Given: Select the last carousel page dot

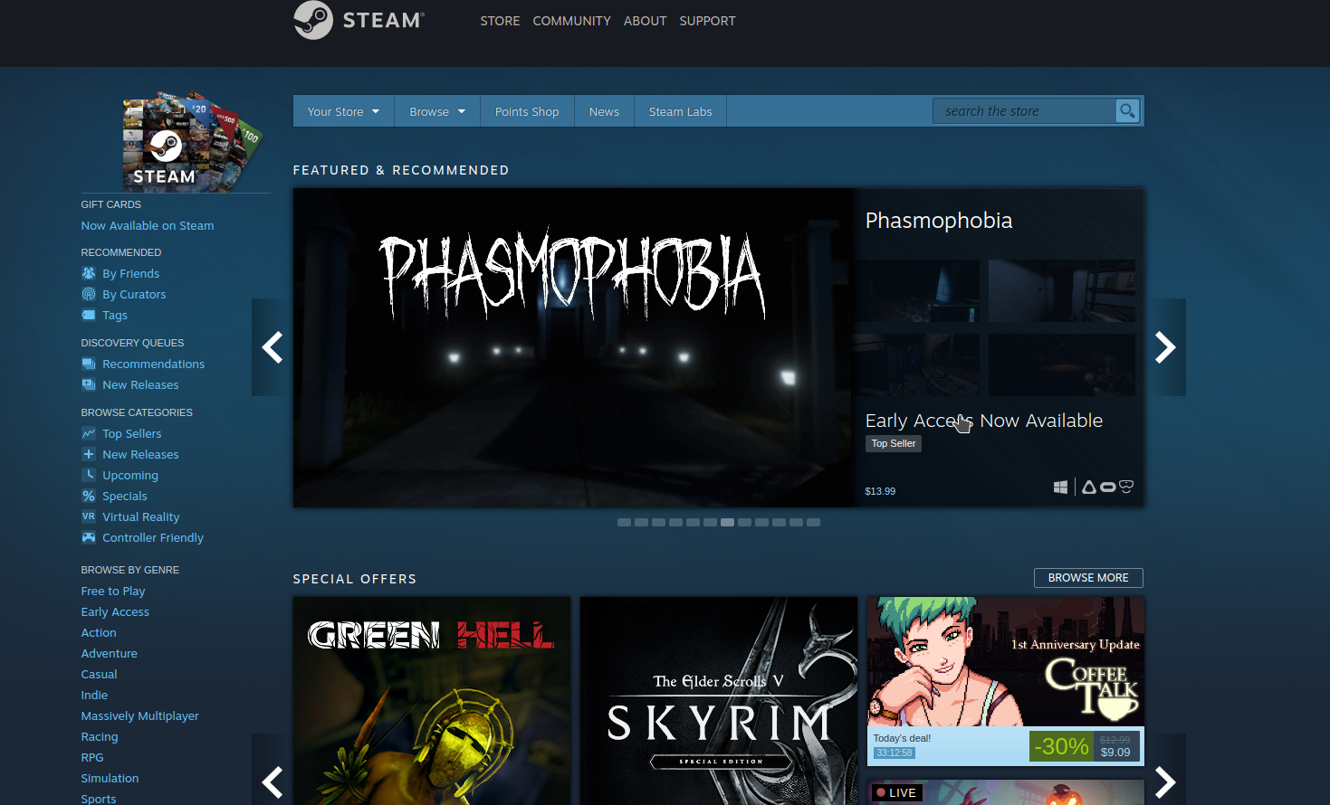Looking at the screenshot, I should point(813,522).
